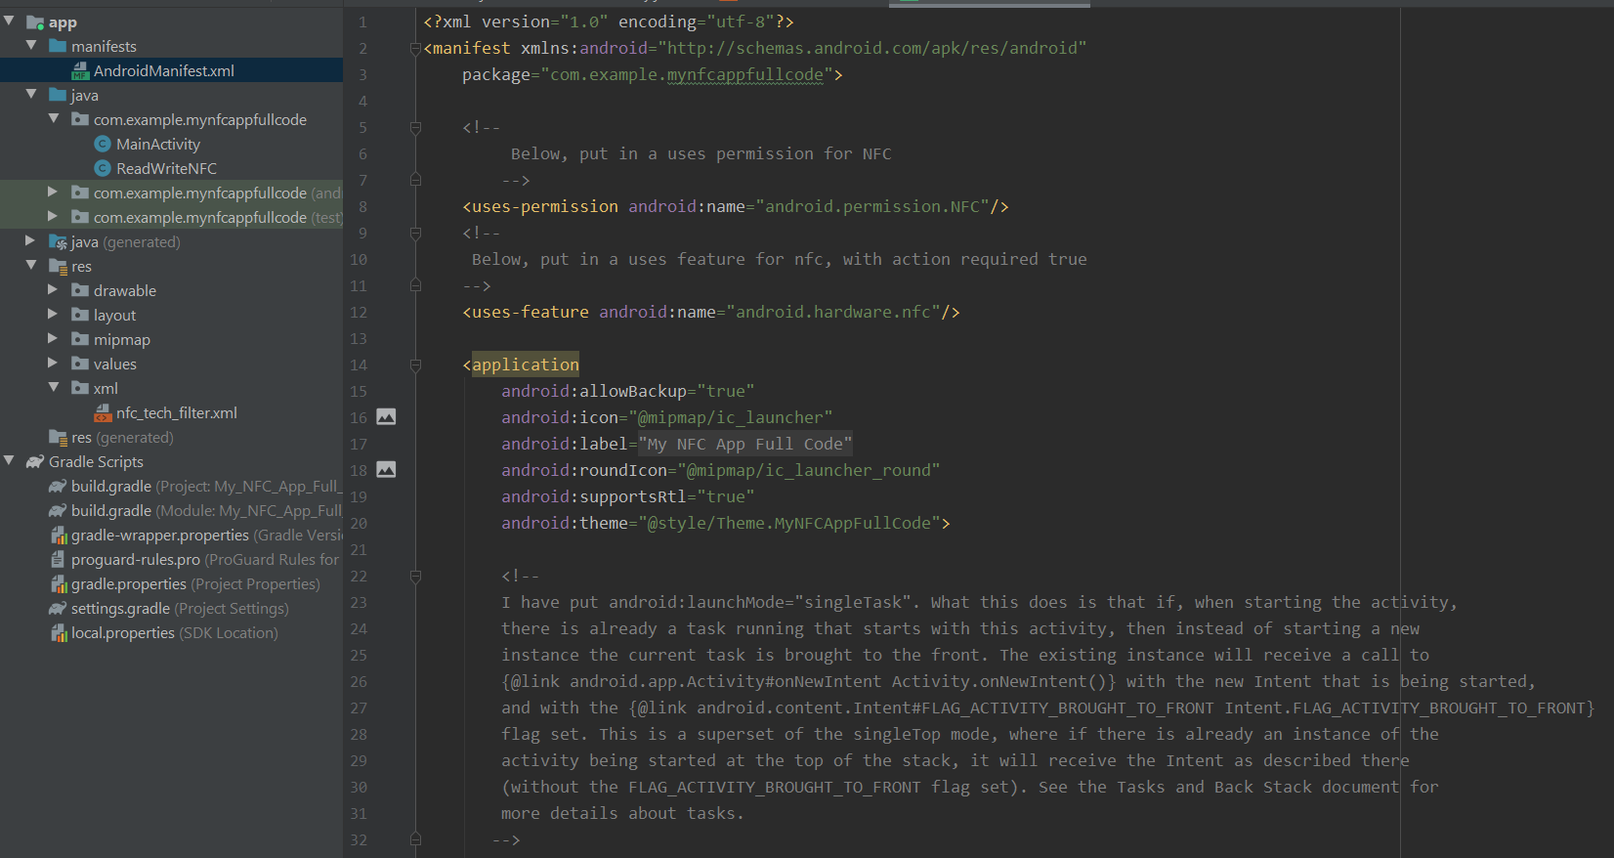
Task: Open MainActivity in the project tree
Action: [157, 145]
